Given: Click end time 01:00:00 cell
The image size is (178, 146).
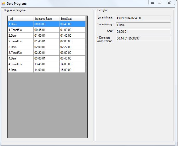Looking at the screenshot, I should (72, 30).
